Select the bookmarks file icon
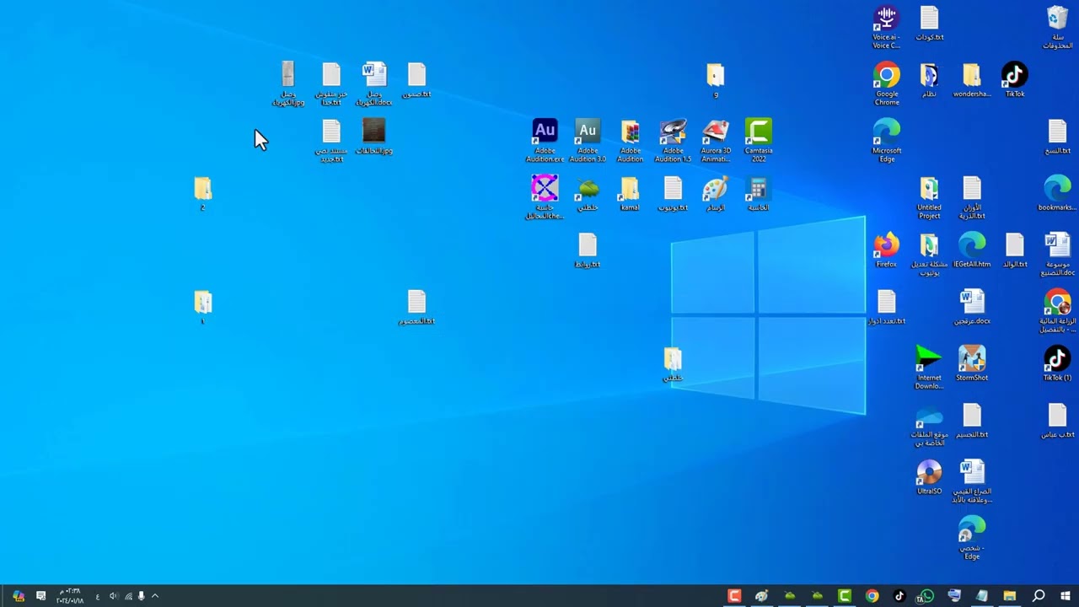Screen dimensions: 1079x607 [1057, 194]
